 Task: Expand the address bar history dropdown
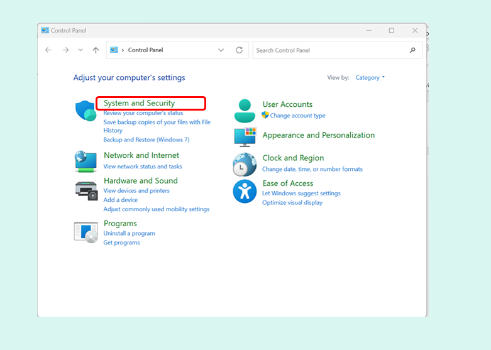coord(221,50)
